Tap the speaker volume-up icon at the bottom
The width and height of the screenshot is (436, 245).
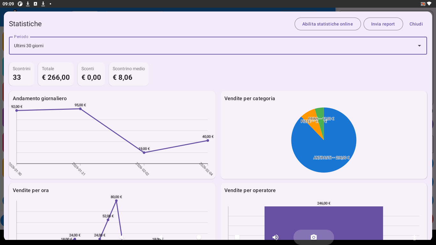[275, 237]
